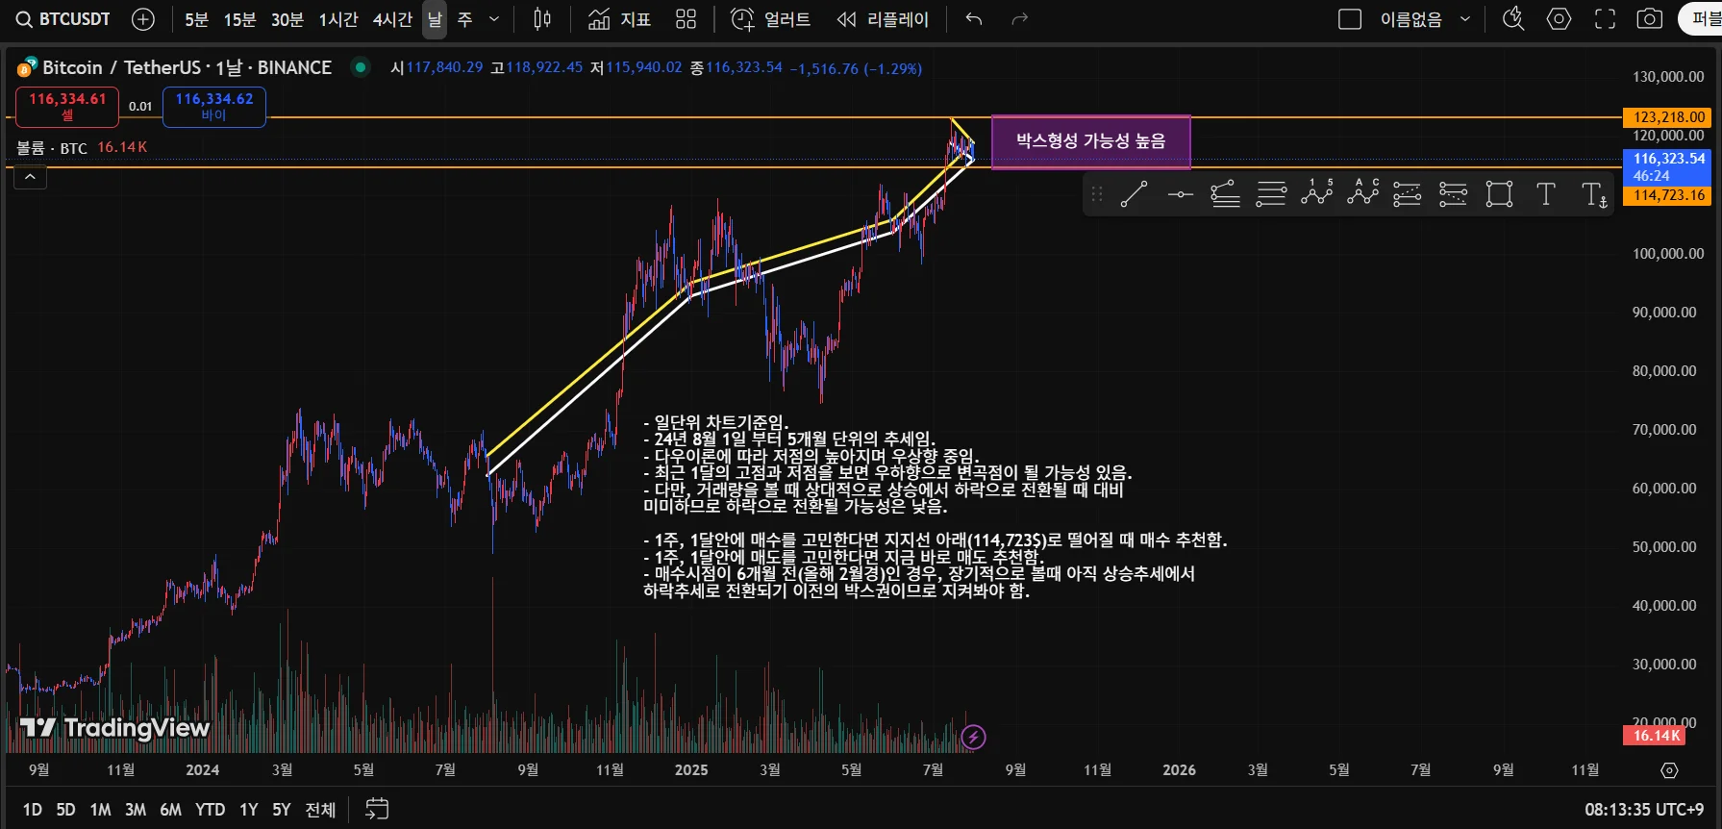Choose the Elliott 1-5 wave pattern tool

coord(1317,194)
